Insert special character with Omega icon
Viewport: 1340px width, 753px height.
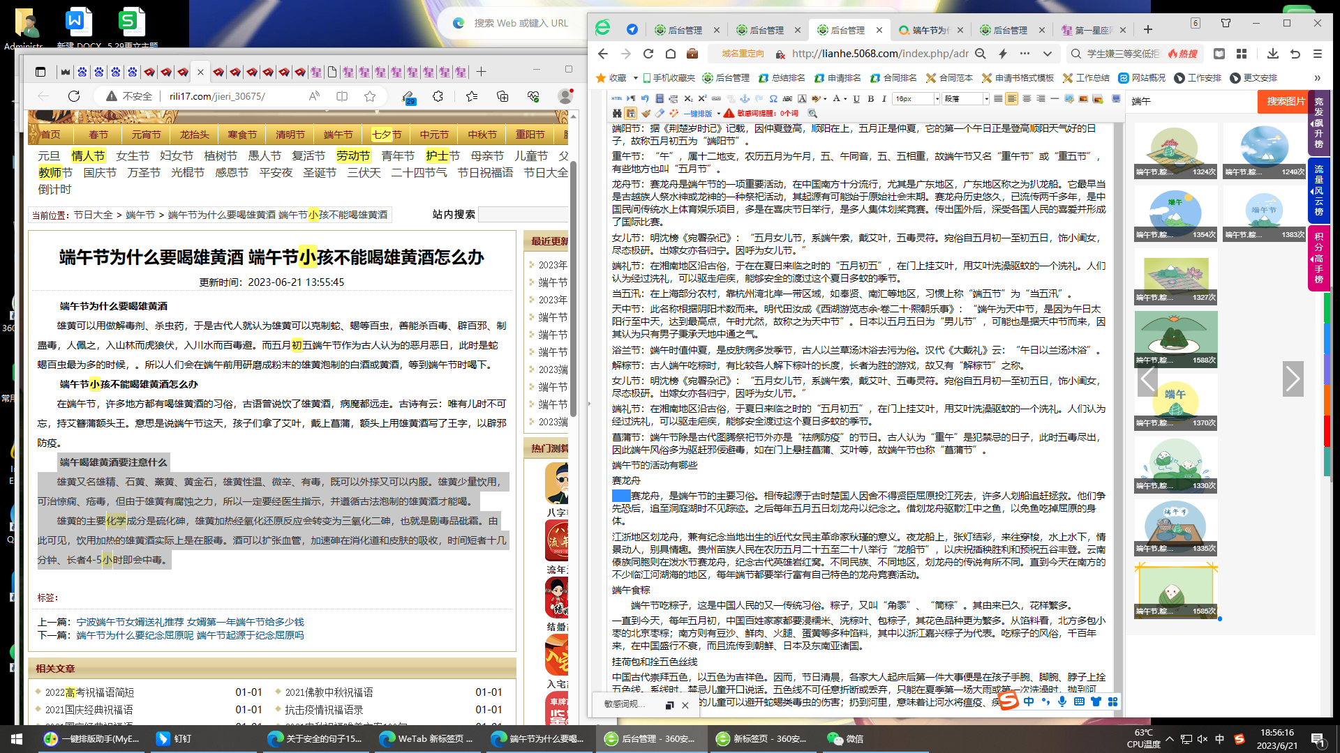point(773,99)
